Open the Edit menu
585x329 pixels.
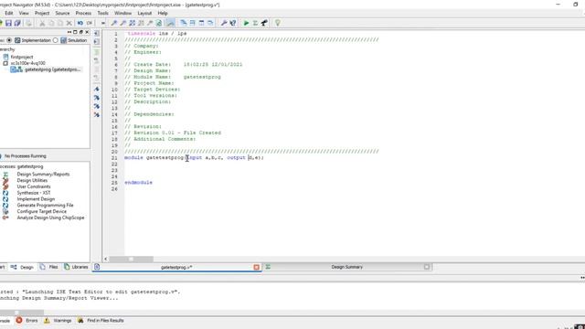click(x=9, y=13)
